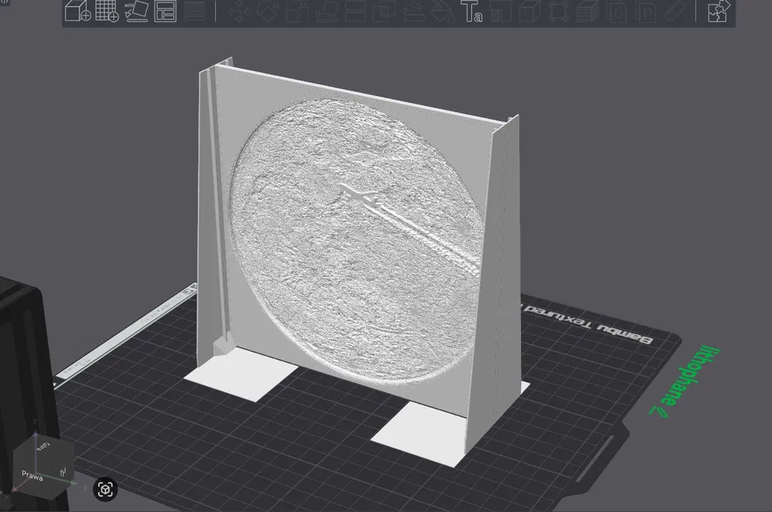Viewport: 772px width, 512px height.
Task: Click the 'Prawa' face of the navigation cube
Action: point(33,473)
